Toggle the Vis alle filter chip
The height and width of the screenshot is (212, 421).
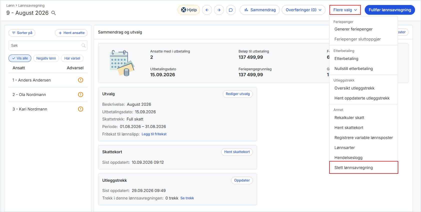tap(20, 58)
